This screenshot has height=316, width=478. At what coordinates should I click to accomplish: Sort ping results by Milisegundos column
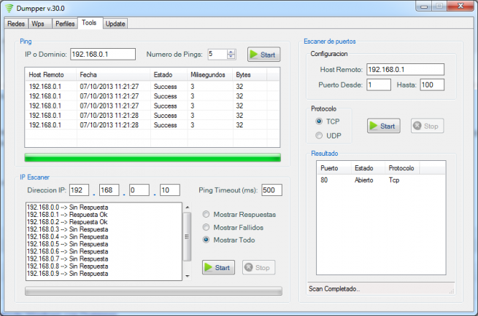209,75
